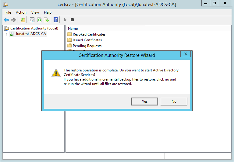
Task: Click the Forward arrow toolbar icon
Action: pos(13,20)
